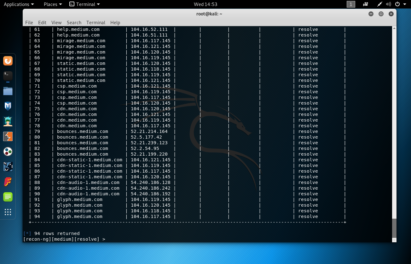Click row number 94 in the table

(x=37, y=216)
